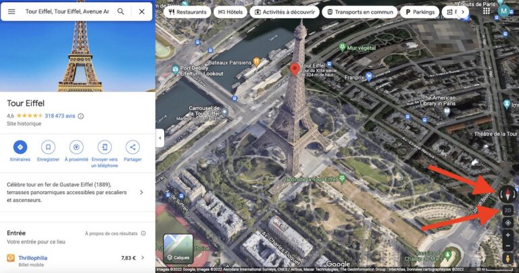Viewport: 519px width, 273px height.
Task: Click the compass to reset orientation
Action: (508, 193)
